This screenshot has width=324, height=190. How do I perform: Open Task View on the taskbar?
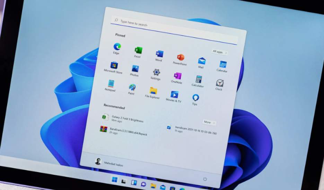(x=124, y=181)
